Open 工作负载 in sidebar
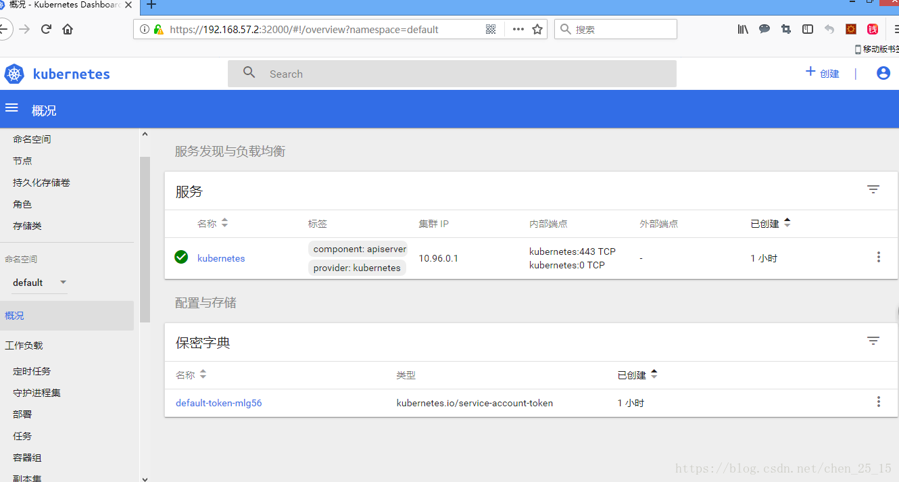 pos(24,345)
